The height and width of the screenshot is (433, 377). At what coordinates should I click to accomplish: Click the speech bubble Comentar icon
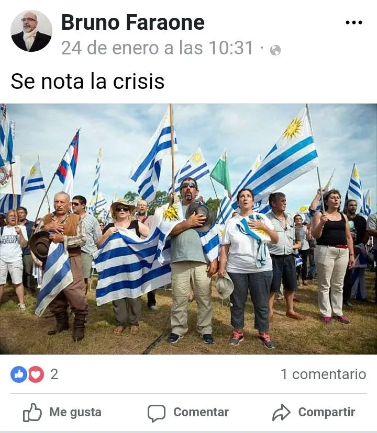click(x=156, y=413)
